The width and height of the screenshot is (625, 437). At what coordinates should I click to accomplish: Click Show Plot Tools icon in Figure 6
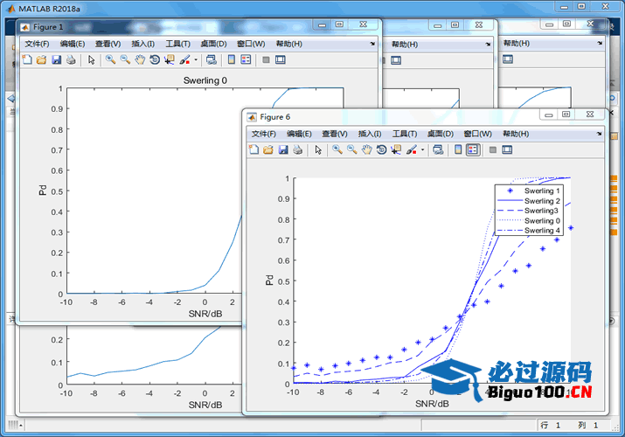(x=507, y=149)
